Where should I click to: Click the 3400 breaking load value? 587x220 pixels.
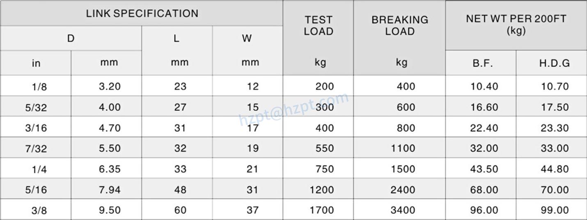coord(403,210)
